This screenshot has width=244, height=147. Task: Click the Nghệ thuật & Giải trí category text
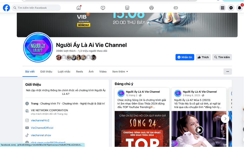pos(92,104)
